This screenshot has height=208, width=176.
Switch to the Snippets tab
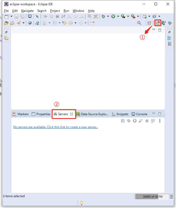click(120, 114)
